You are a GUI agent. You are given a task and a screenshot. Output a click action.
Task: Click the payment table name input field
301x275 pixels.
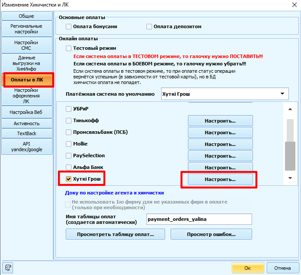click(x=199, y=219)
